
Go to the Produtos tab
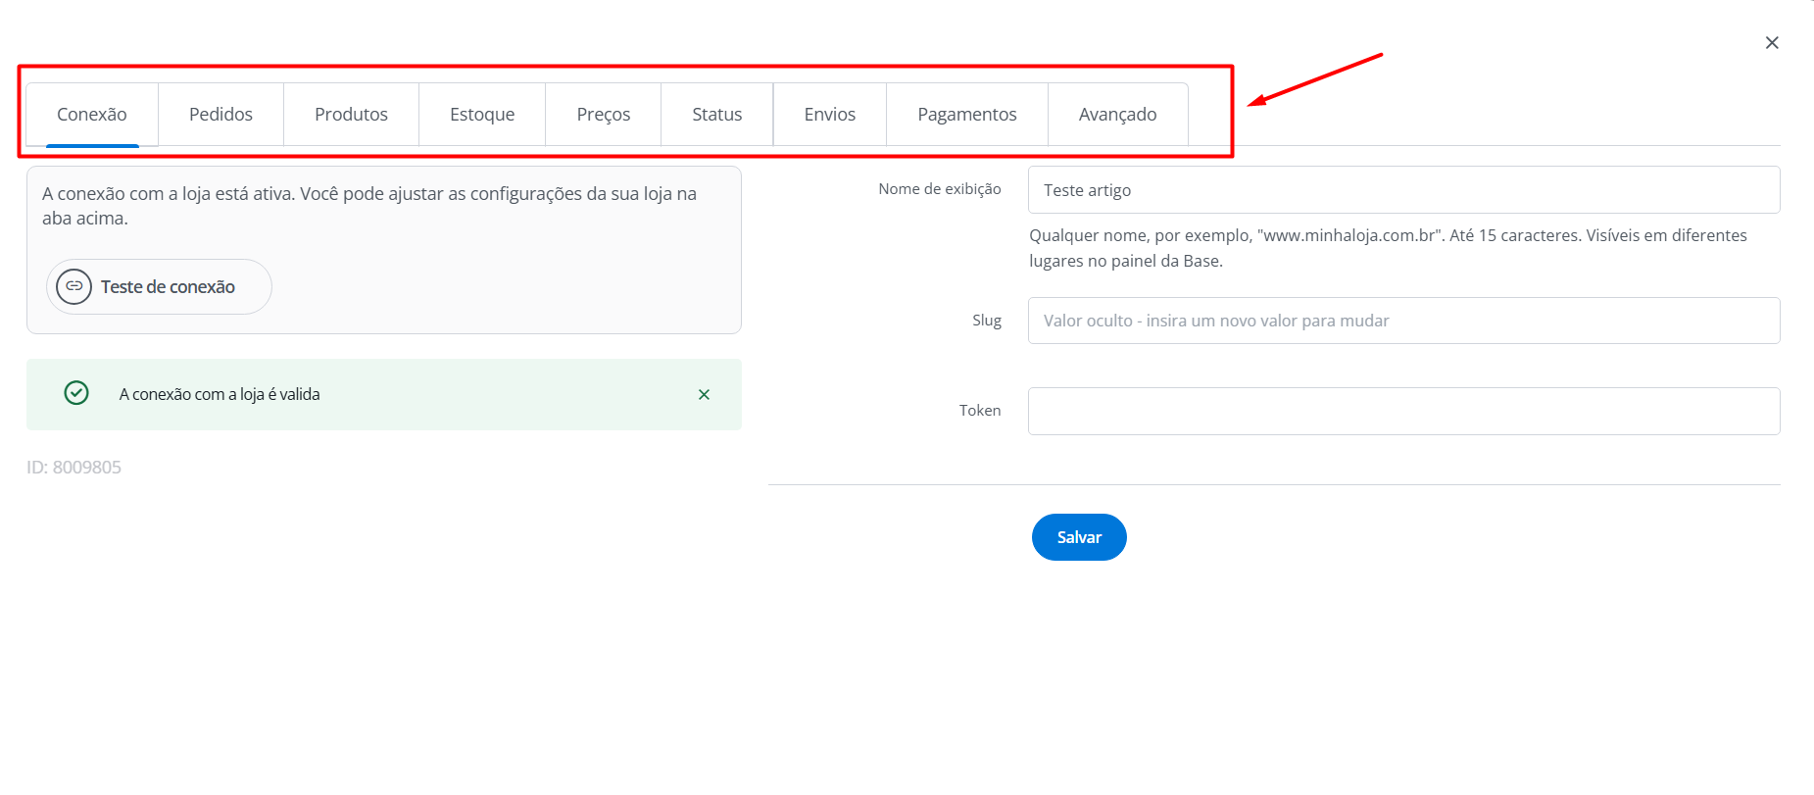[351, 115]
